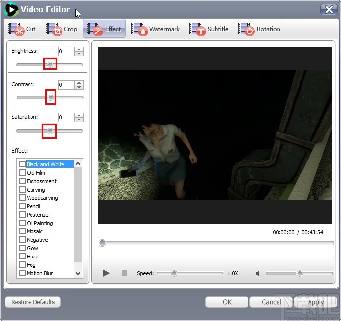Screen dimensions: 341x321
Task: Click the Brightness value field
Action: point(66,51)
